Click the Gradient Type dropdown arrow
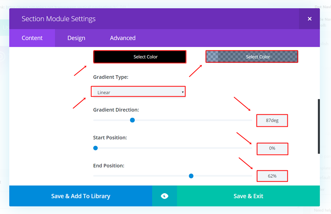Image resolution: width=331 pixels, height=214 pixels. 183,92
